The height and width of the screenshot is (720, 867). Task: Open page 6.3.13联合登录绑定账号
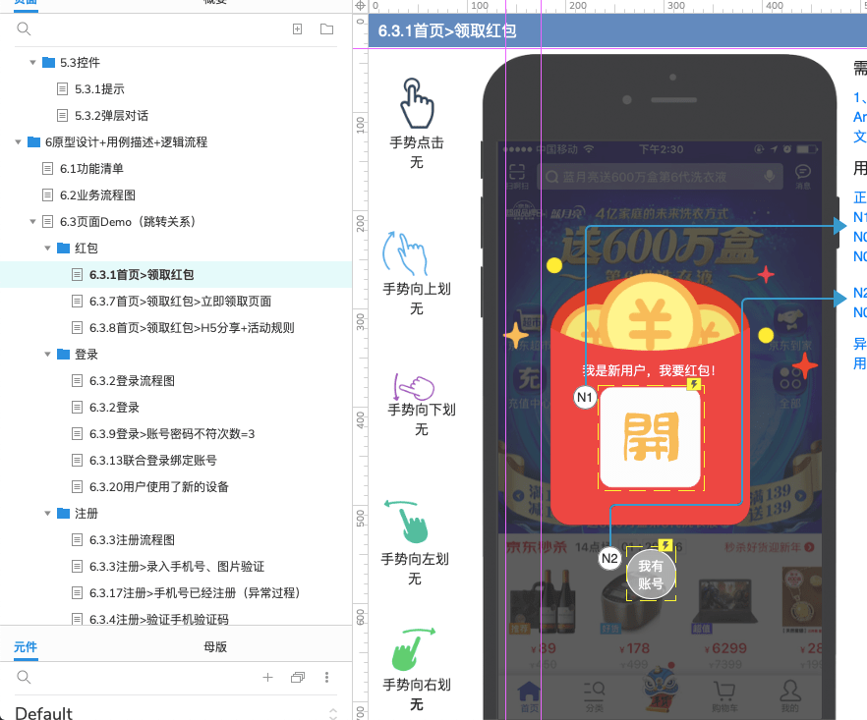pos(152,461)
